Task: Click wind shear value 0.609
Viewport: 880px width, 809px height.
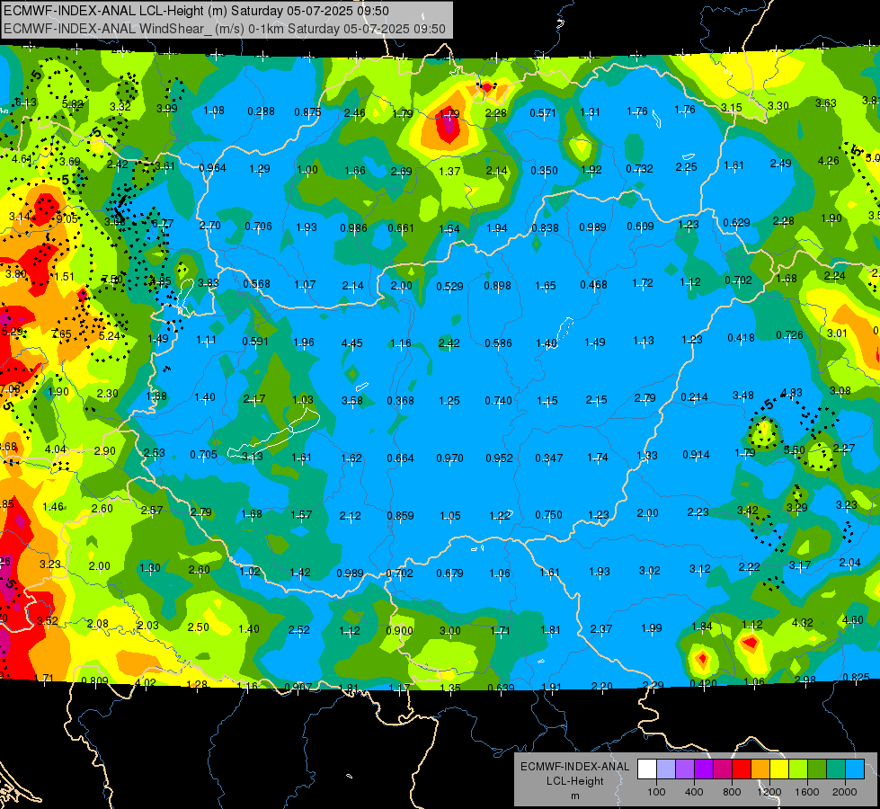Action: (640, 227)
